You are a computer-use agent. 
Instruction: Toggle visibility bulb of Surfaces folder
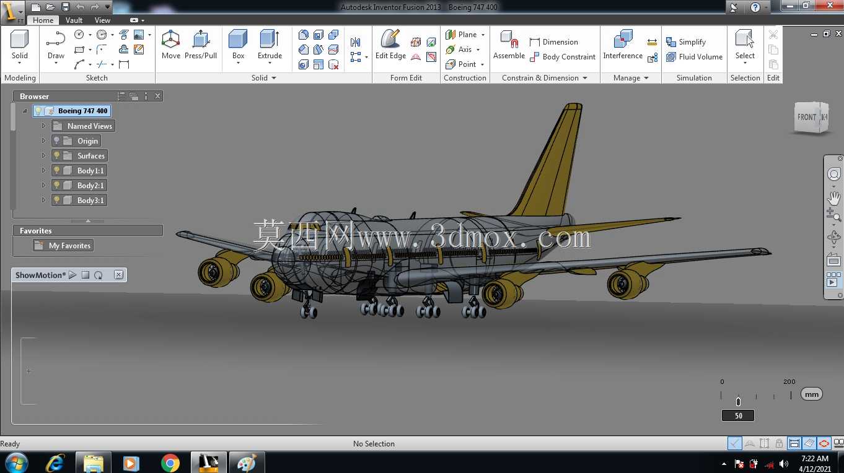point(56,155)
